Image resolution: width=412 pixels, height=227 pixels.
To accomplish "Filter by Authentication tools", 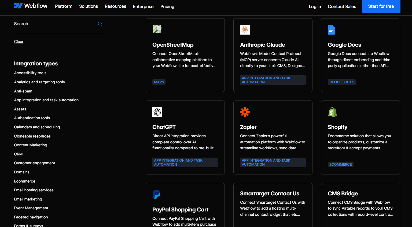I will click(x=32, y=118).
